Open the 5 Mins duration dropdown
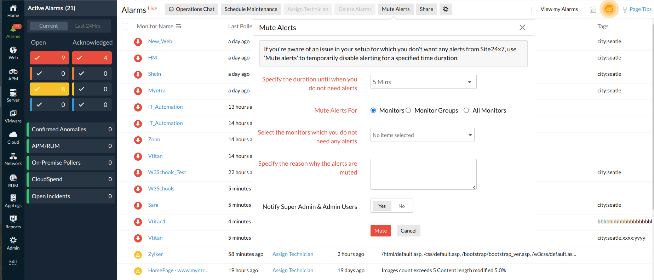 click(423, 82)
